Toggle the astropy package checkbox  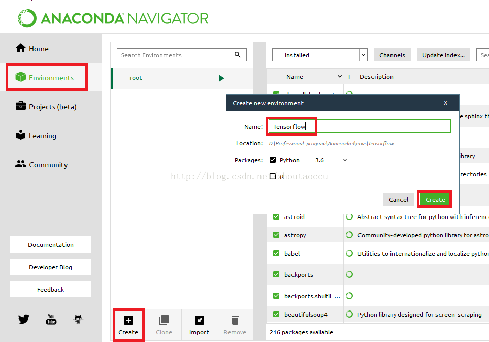(x=276, y=235)
